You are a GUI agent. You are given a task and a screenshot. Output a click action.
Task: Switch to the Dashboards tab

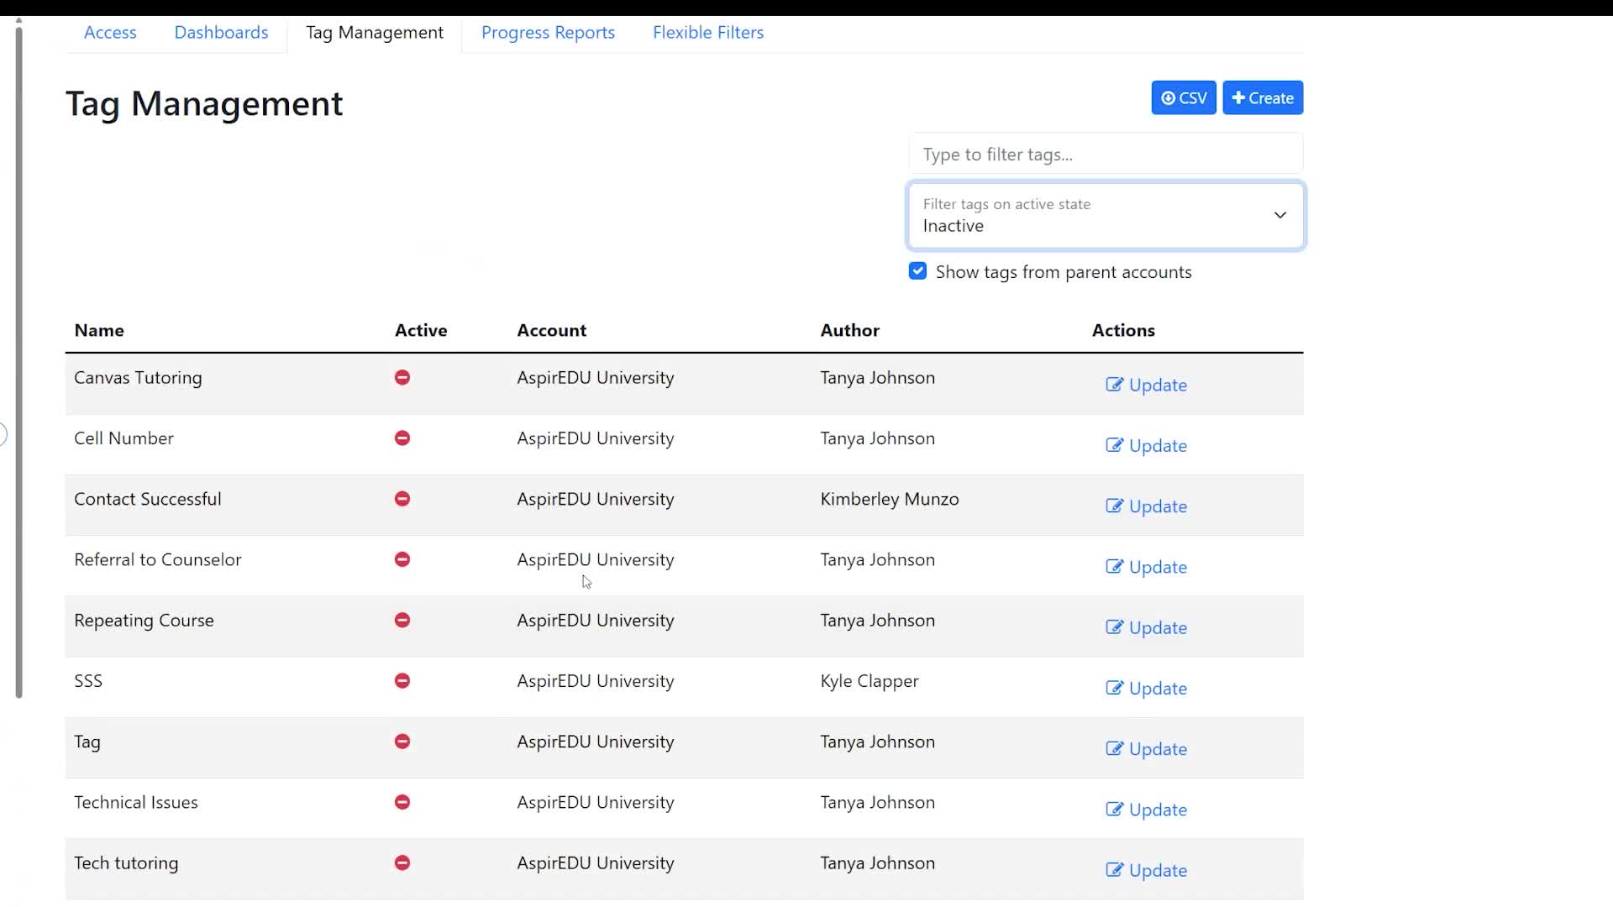pos(221,33)
